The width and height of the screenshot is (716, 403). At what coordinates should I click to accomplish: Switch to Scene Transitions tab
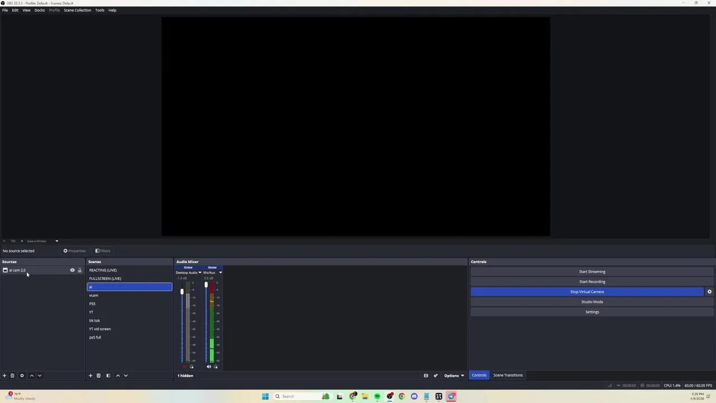(x=508, y=375)
